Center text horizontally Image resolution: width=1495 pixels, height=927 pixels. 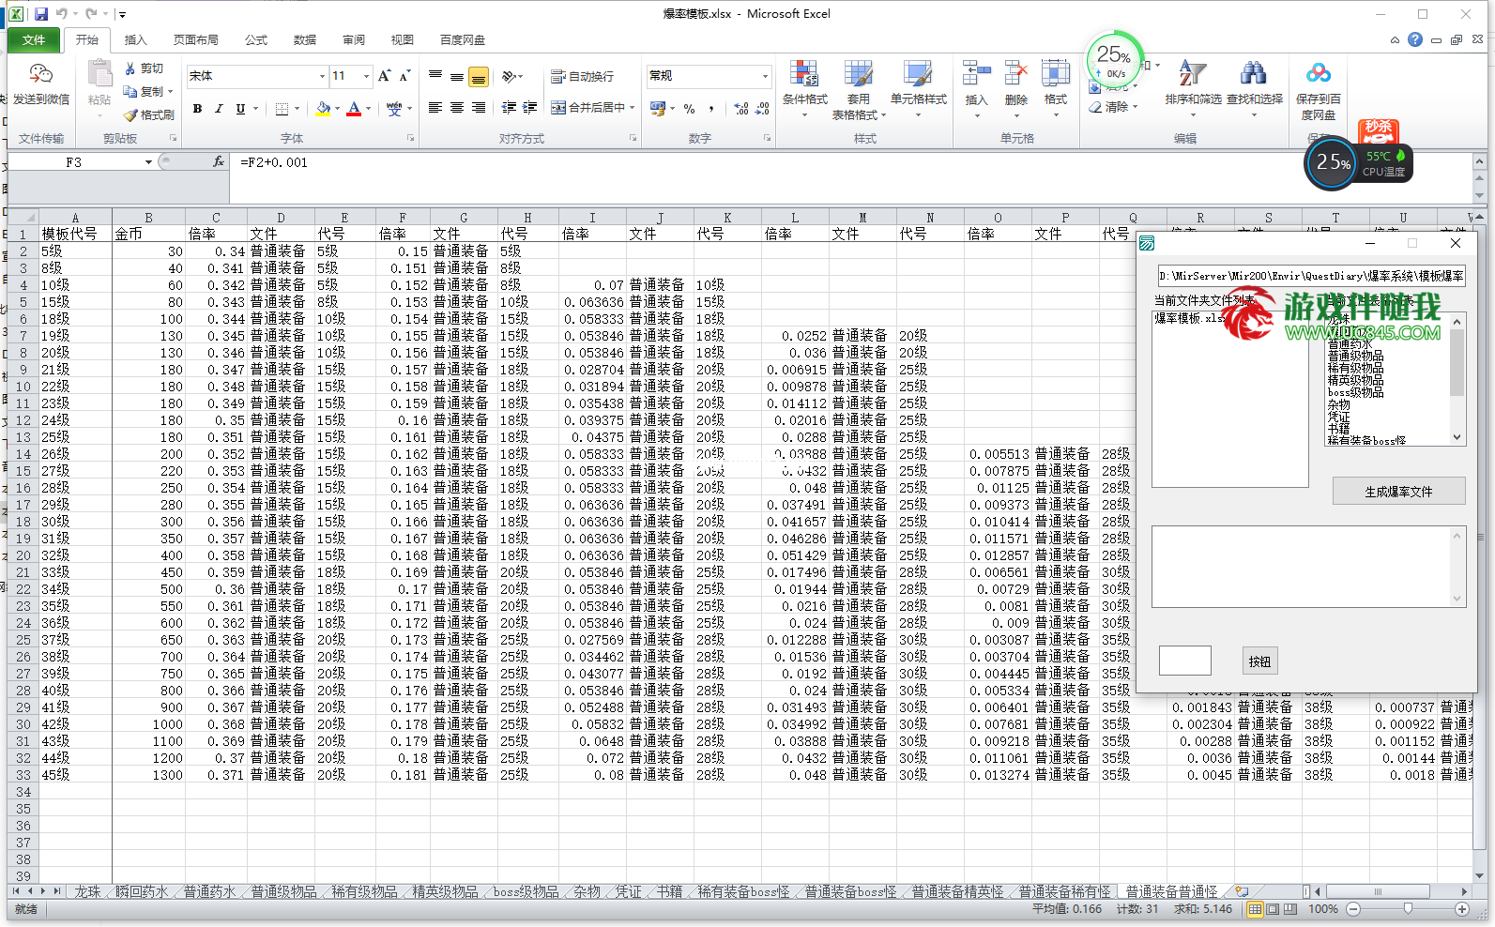[456, 108]
